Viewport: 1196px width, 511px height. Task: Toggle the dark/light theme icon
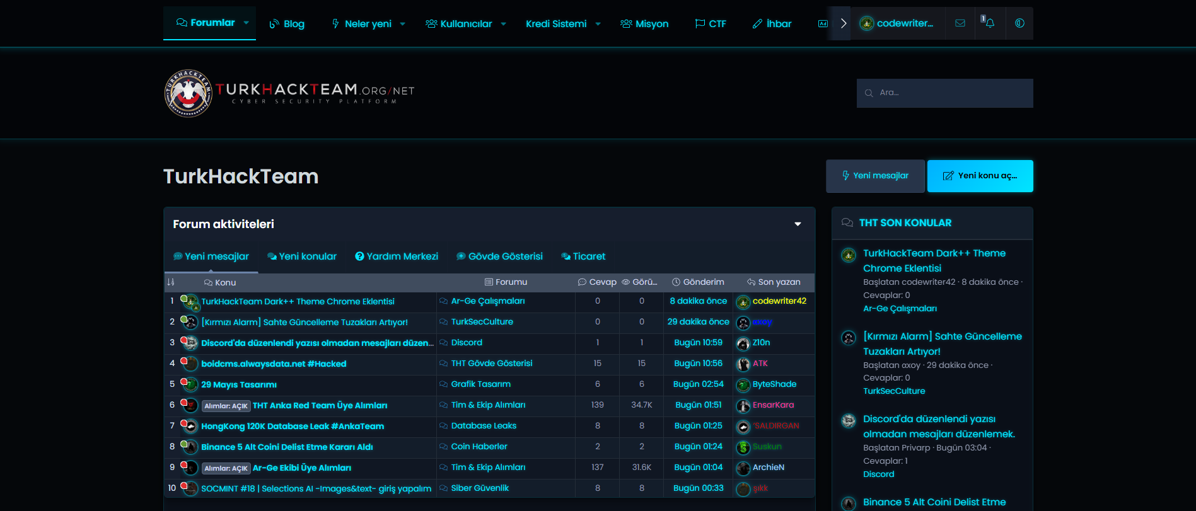pyautogui.click(x=1019, y=23)
